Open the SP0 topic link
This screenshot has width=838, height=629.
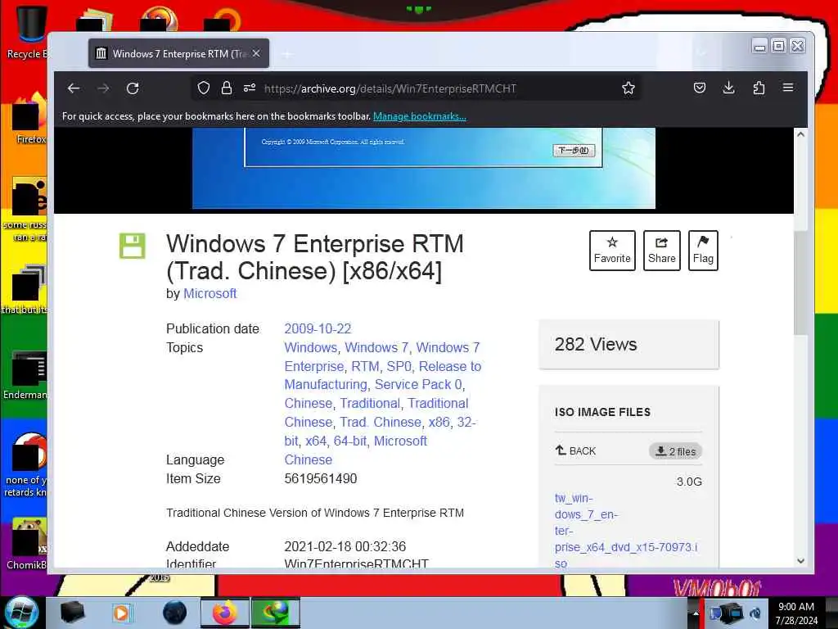[399, 366]
